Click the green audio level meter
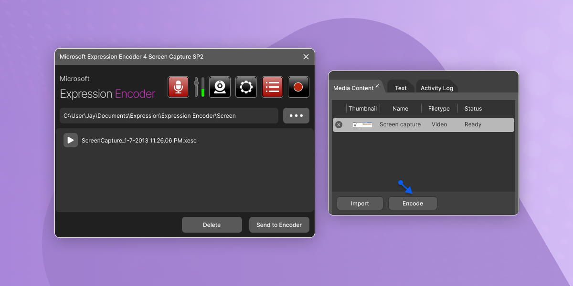 tap(203, 87)
